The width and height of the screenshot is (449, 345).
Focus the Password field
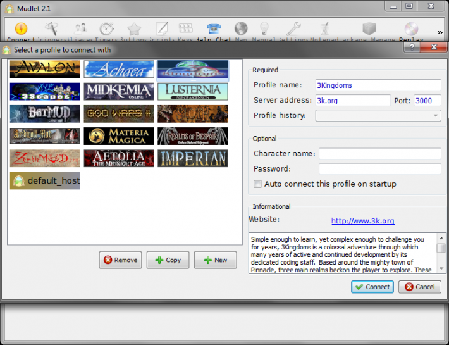tap(379, 169)
